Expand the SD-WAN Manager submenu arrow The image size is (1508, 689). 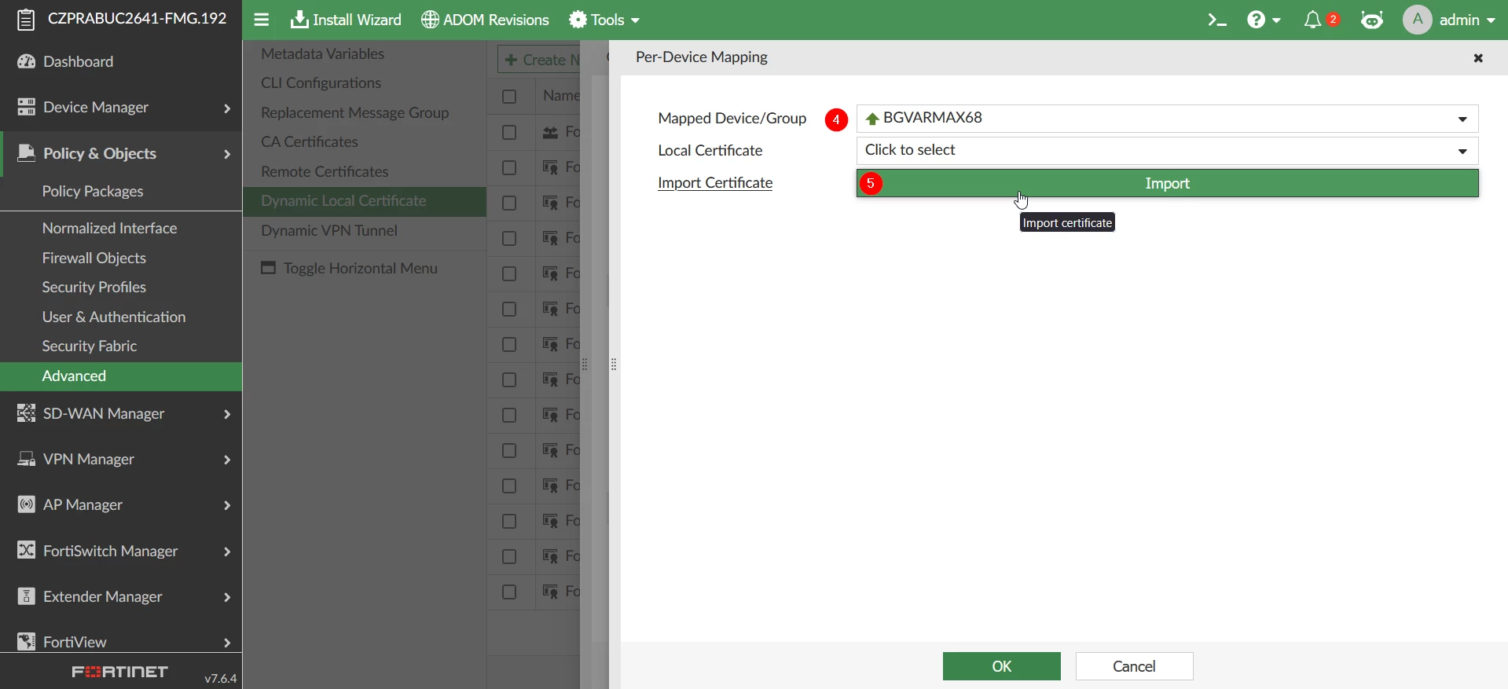227,414
